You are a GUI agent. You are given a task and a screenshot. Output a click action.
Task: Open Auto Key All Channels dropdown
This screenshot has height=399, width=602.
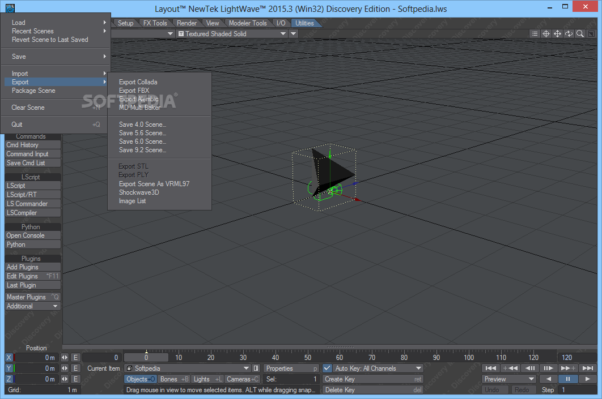378,368
